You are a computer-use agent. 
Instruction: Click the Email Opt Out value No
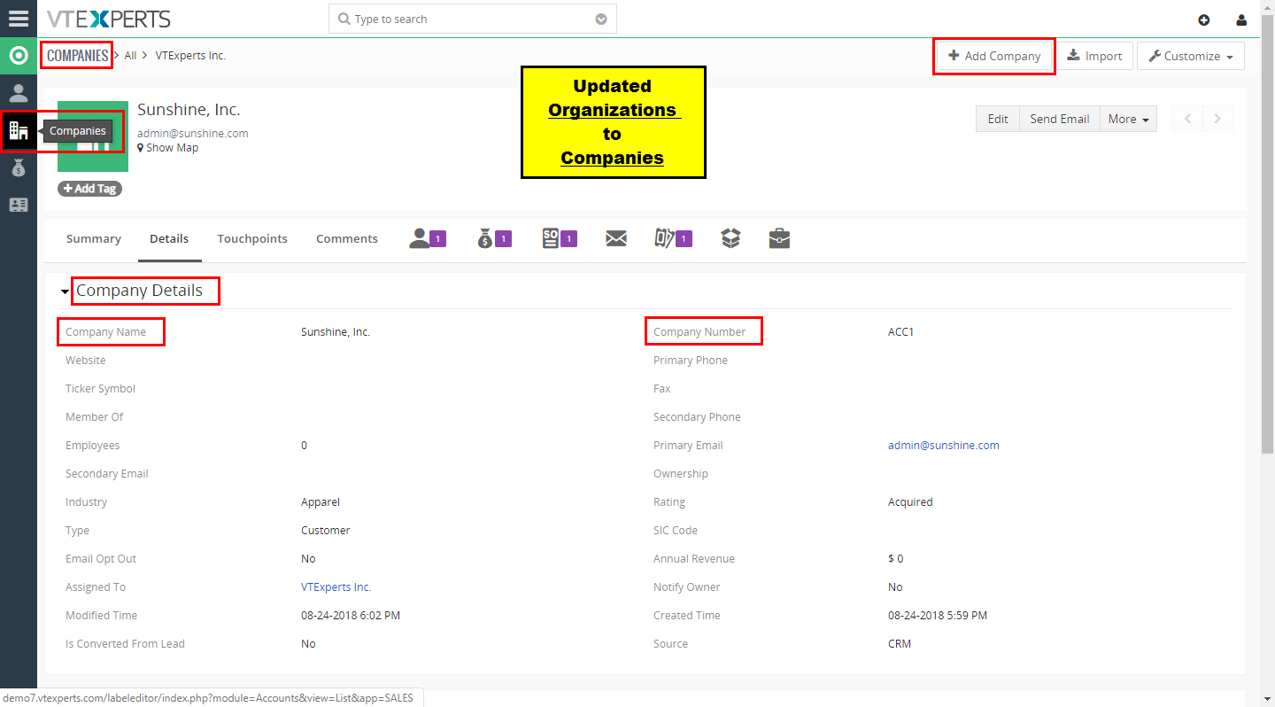click(x=308, y=559)
